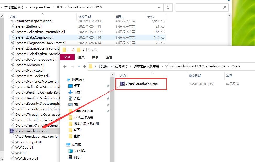Click the IES breadcrumb in back window
The image size is (255, 162).
click(59, 7)
